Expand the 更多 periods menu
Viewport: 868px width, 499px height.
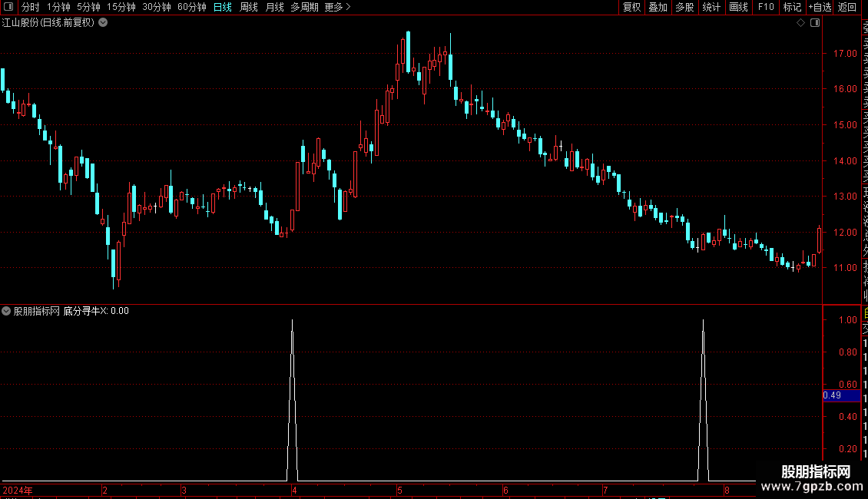pos(338,7)
